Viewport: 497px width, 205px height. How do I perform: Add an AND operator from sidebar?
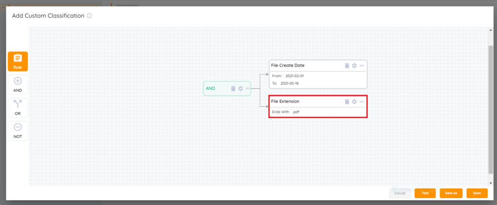18,85
